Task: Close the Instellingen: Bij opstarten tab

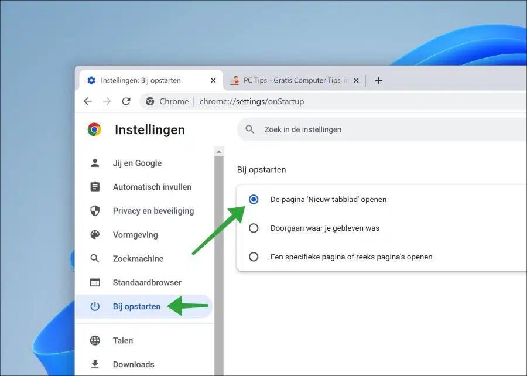Action: (x=213, y=80)
